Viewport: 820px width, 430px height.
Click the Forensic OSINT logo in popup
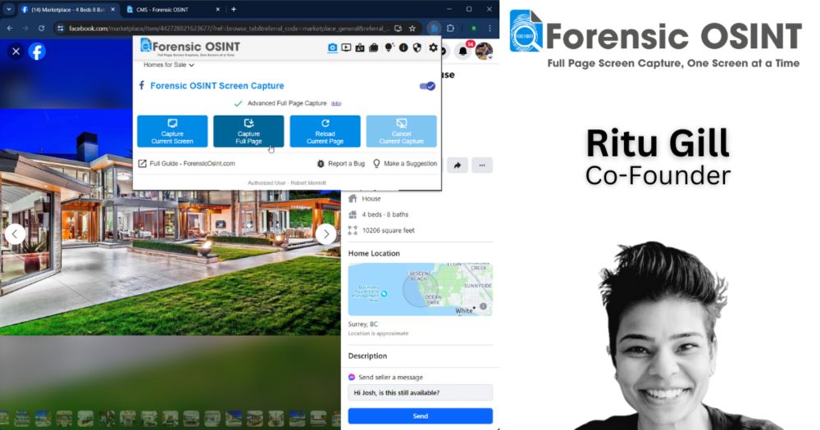pyautogui.click(x=190, y=47)
